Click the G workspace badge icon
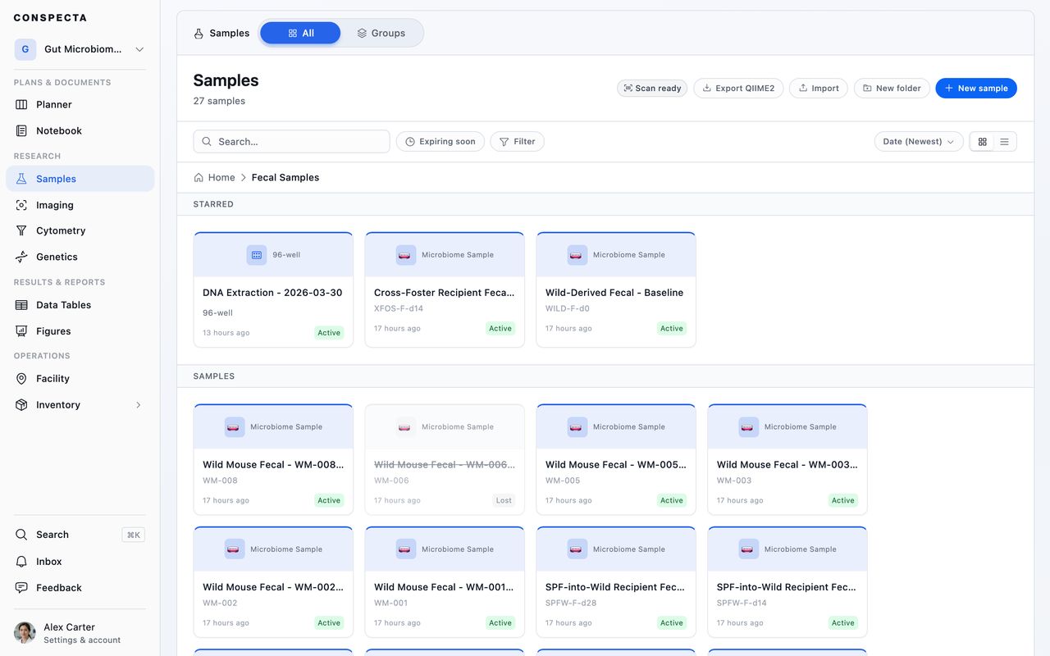 pos(25,49)
